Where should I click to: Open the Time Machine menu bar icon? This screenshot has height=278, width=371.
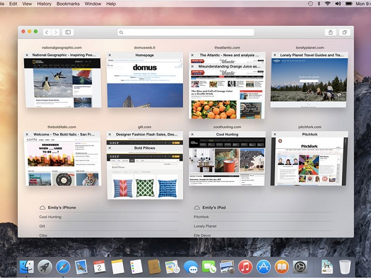310,4
